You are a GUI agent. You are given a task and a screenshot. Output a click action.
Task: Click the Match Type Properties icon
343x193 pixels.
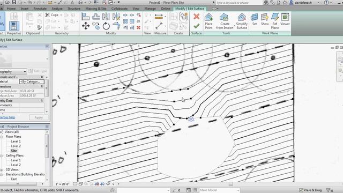click(x=40, y=27)
